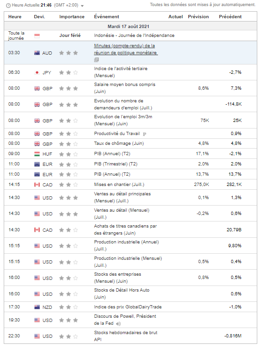The width and height of the screenshot is (261, 350).
Task: Click the preliminary P icon beside Productivité du Travail
Action: 144,134
